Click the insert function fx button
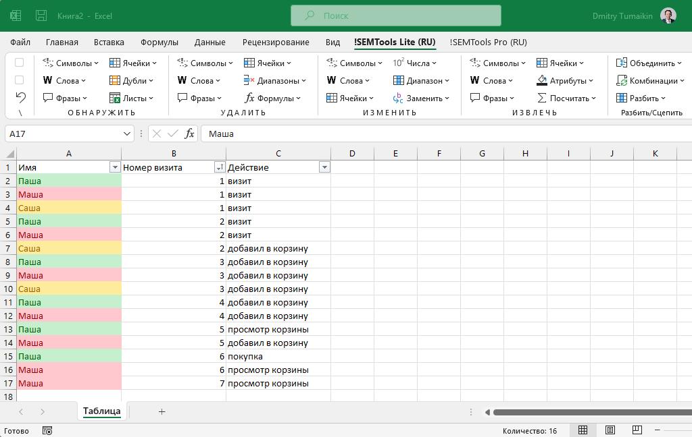692x437 pixels. tap(189, 134)
